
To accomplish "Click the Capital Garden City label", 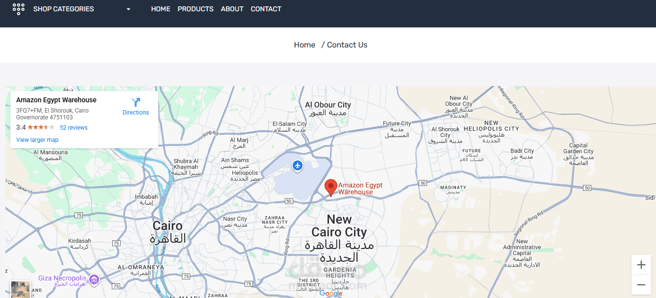I will click(x=579, y=154).
